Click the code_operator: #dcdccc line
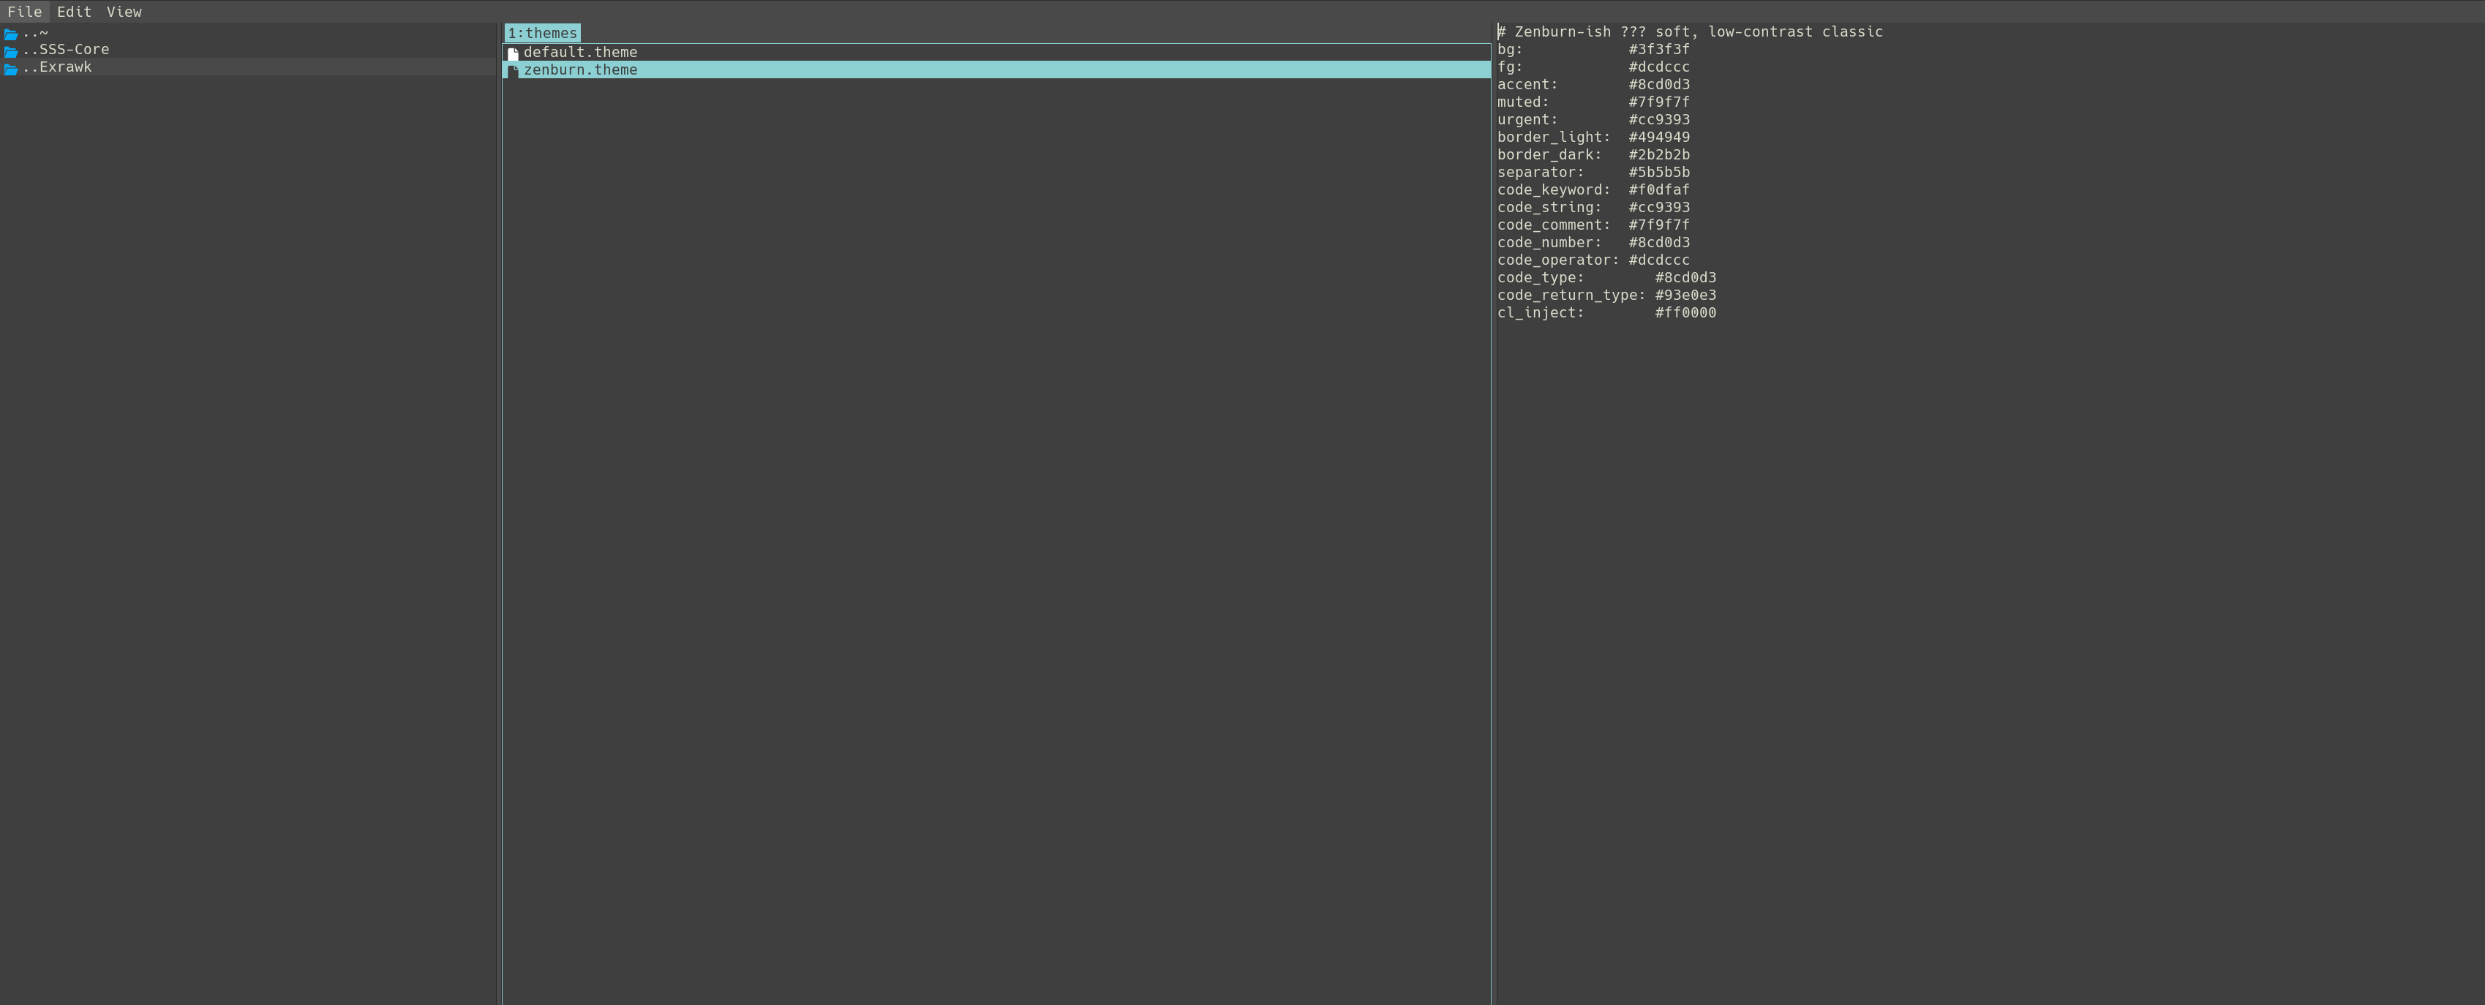The height and width of the screenshot is (1005, 2485). point(1593,260)
